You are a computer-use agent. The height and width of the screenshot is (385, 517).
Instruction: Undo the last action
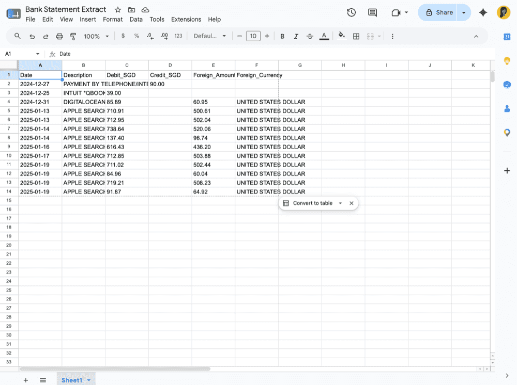click(32, 36)
